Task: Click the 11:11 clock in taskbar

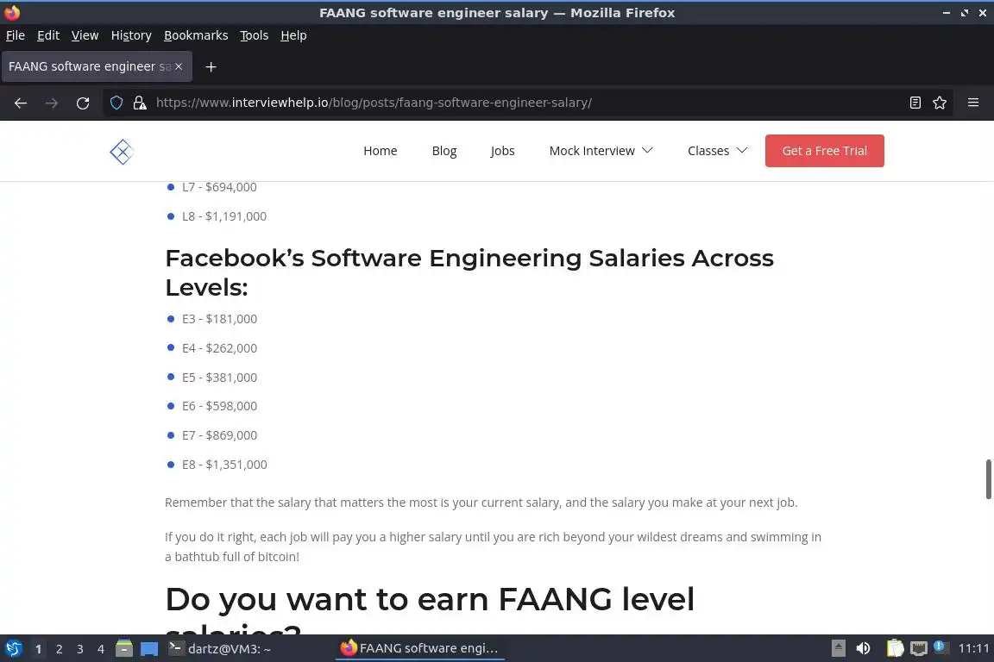Action: click(973, 648)
